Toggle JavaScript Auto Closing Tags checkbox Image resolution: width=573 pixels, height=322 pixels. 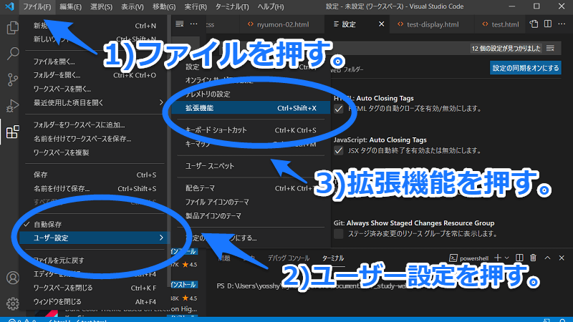click(x=339, y=150)
